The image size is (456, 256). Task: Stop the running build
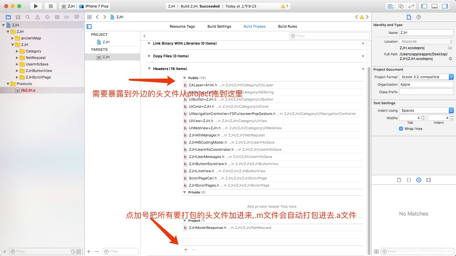[50, 6]
